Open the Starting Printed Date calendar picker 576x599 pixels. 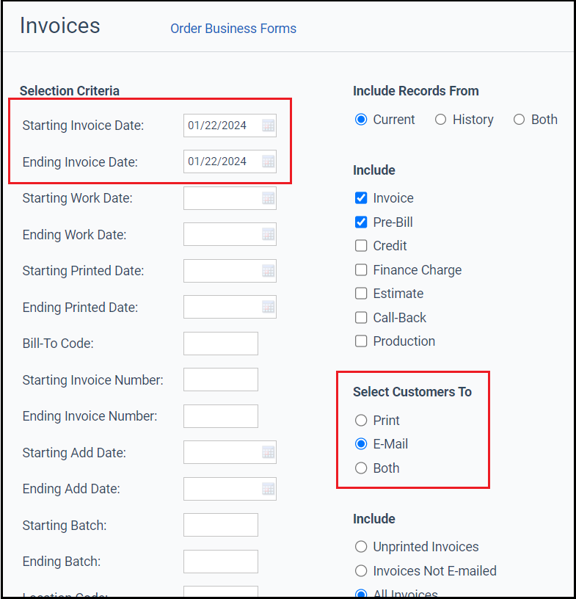point(267,270)
